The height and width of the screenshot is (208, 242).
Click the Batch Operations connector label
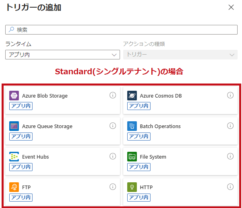coord(160,126)
